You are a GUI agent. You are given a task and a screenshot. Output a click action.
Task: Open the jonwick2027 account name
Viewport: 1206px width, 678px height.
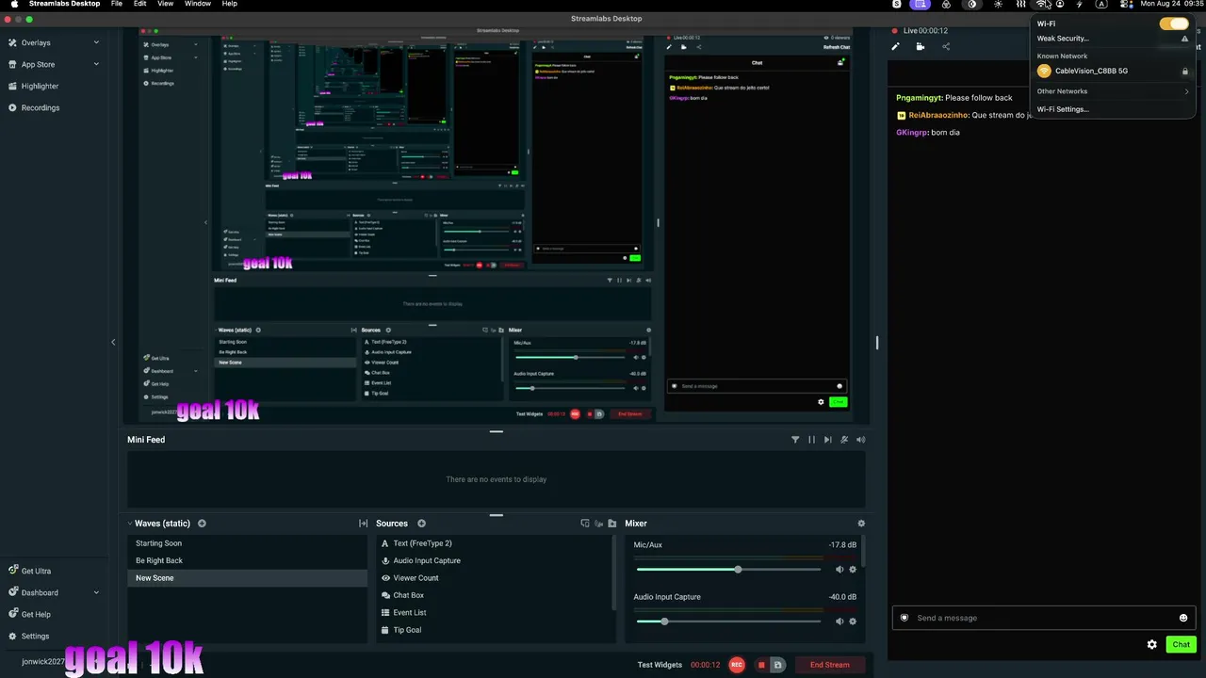pyautogui.click(x=45, y=662)
